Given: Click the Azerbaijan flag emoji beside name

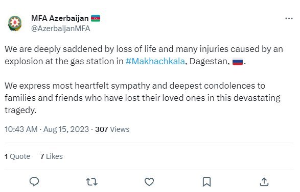Looking at the screenshot, I should click(96, 18).
